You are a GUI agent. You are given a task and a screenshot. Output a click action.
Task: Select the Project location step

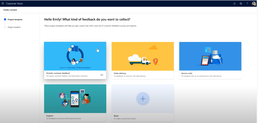5,27
